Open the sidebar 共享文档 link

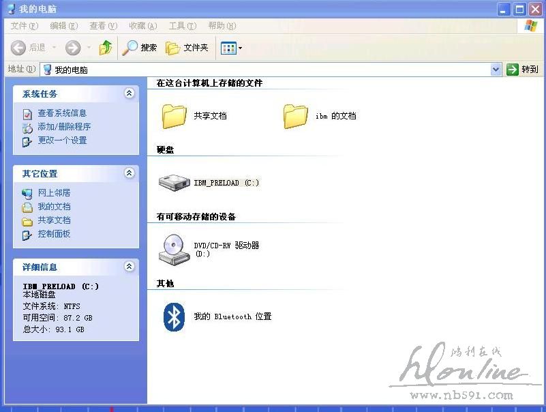coord(54,220)
